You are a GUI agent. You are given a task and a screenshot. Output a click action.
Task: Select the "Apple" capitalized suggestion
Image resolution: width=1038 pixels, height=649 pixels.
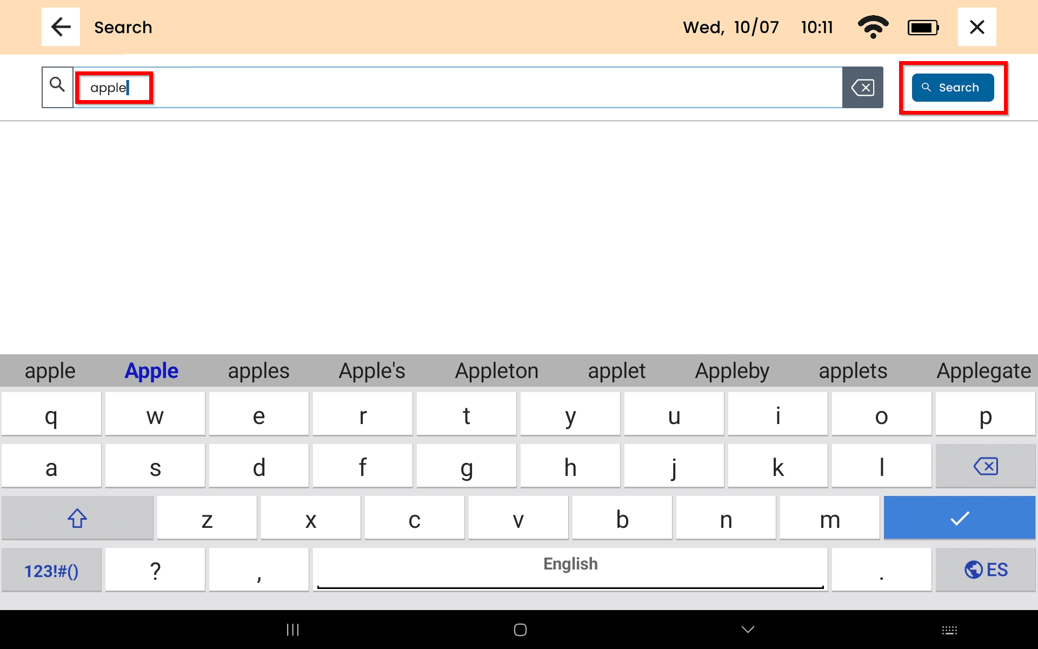(151, 371)
